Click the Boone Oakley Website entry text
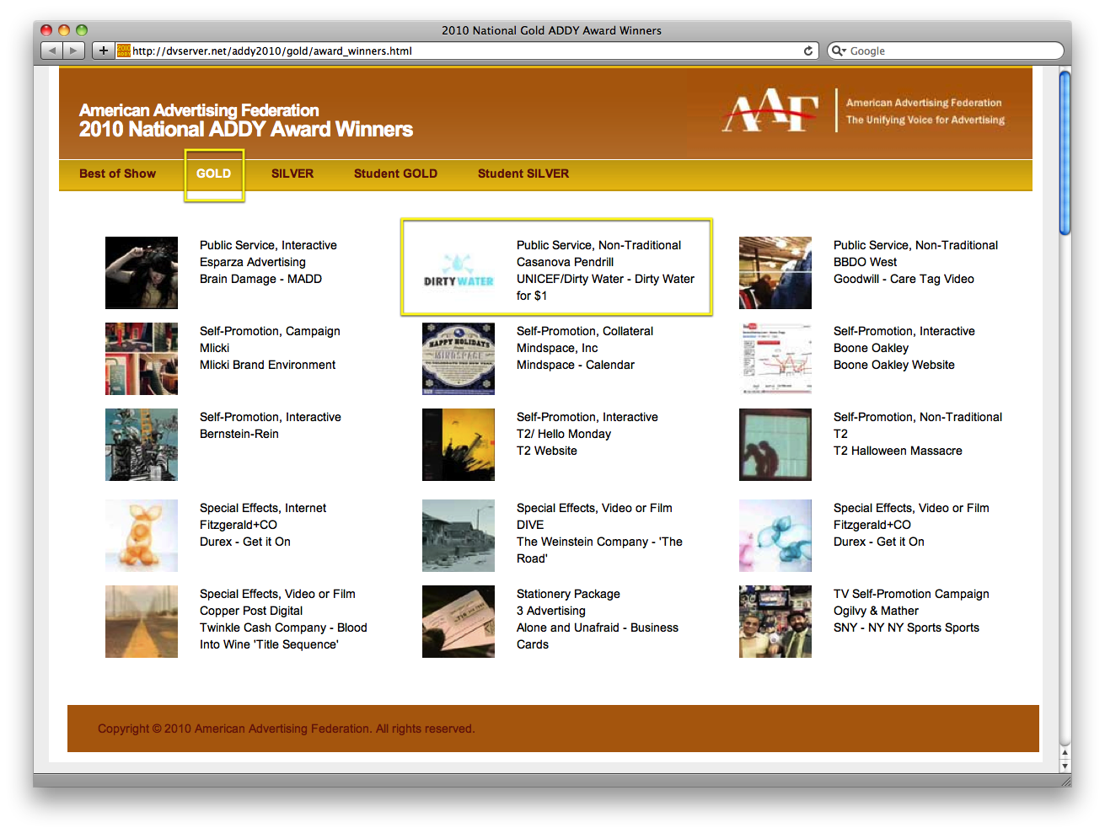 (893, 365)
